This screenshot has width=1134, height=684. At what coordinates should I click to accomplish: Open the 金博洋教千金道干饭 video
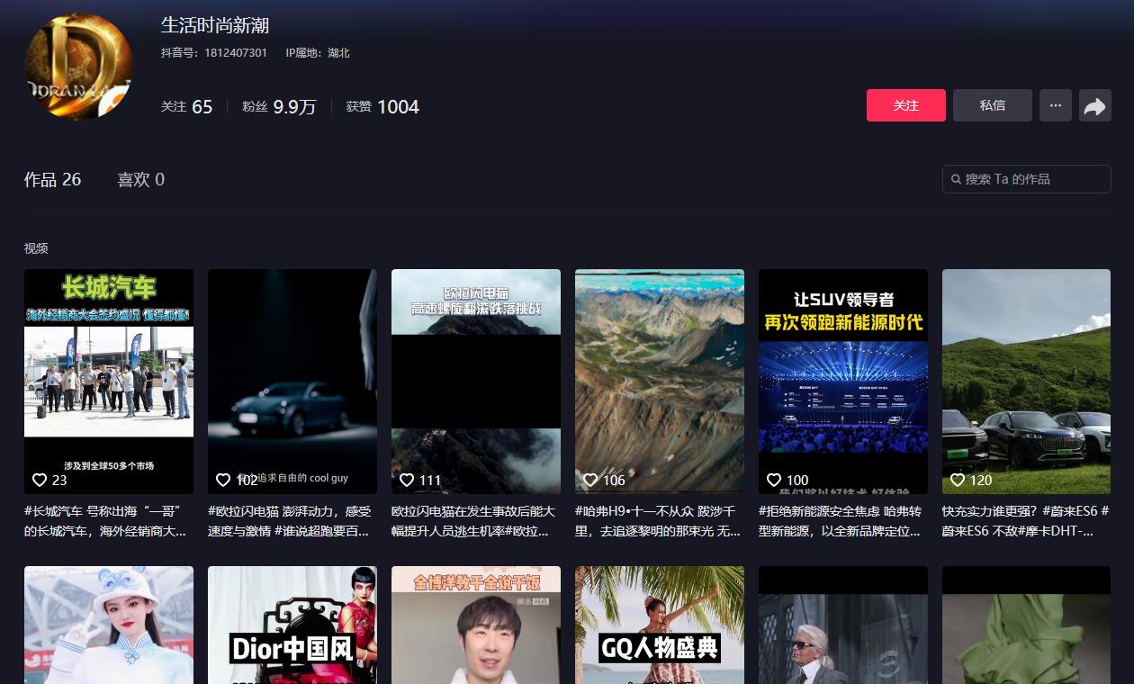[476, 625]
